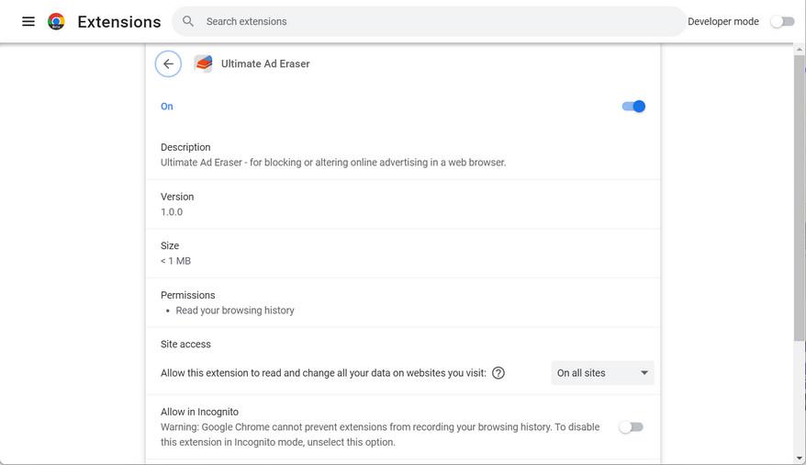Open the hamburger main menu
The image size is (806, 465).
[28, 21]
